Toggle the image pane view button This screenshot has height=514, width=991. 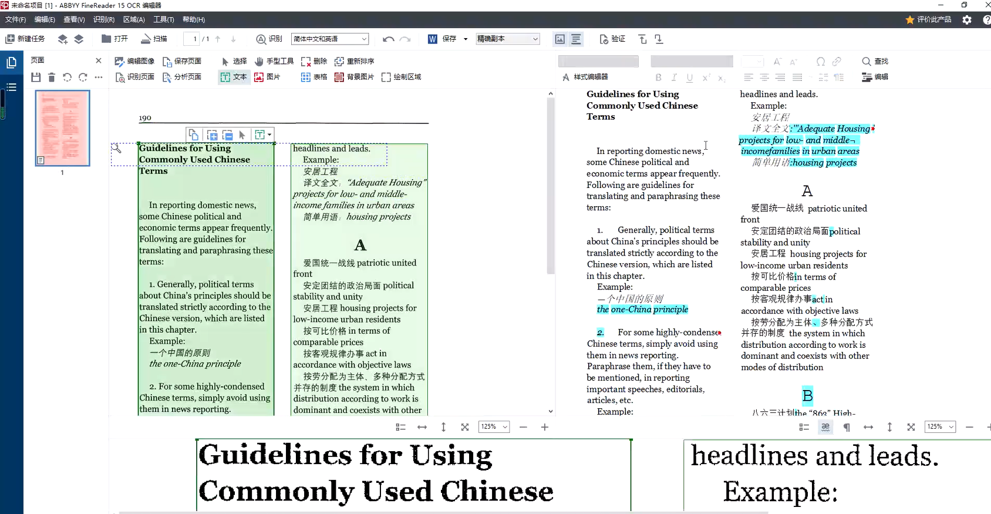coord(560,39)
